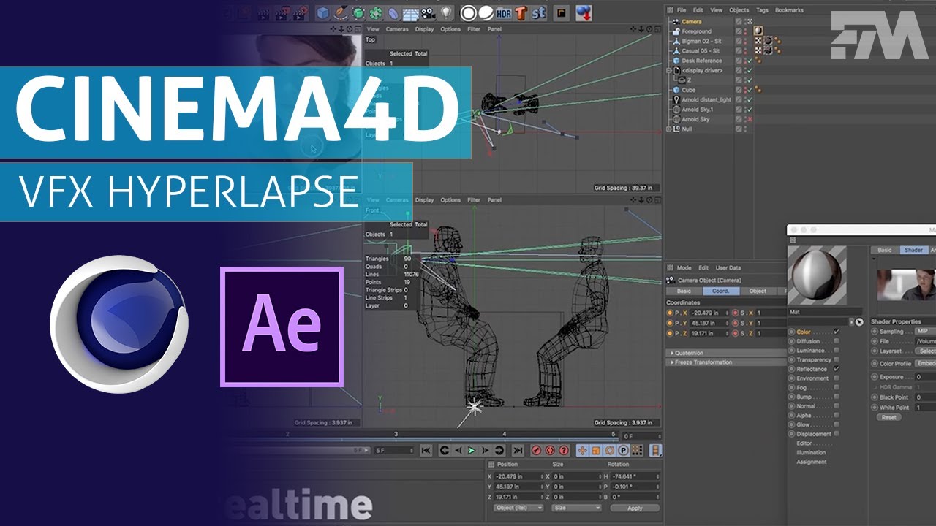Click the white ring Arnold icon

pos(468,12)
